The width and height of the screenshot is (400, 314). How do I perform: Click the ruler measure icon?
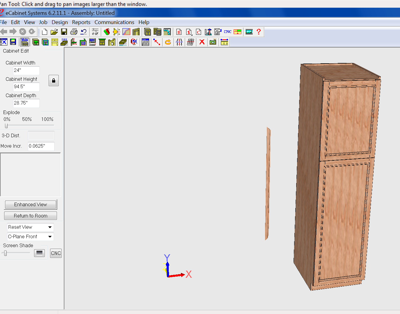(x=224, y=42)
